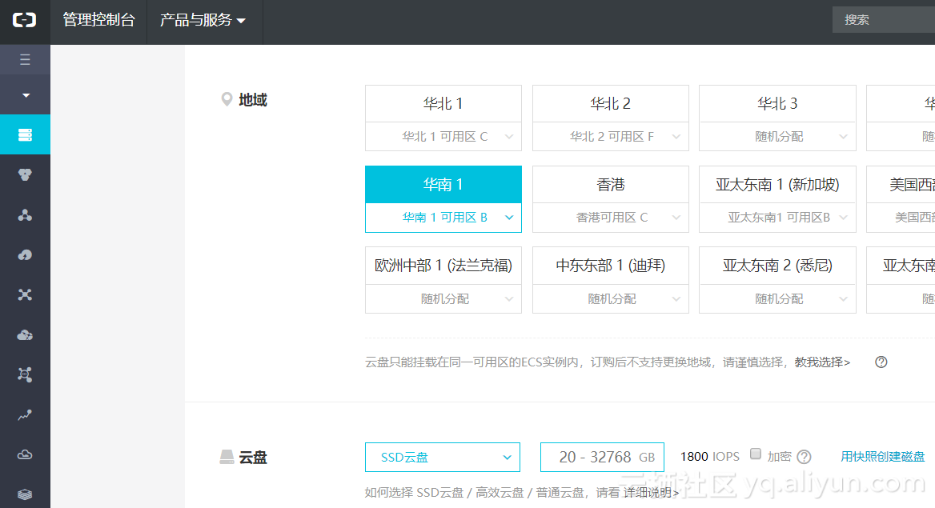Open the cloud-with-gear sidebar icon
This screenshot has height=508, width=935.
pyautogui.click(x=25, y=335)
